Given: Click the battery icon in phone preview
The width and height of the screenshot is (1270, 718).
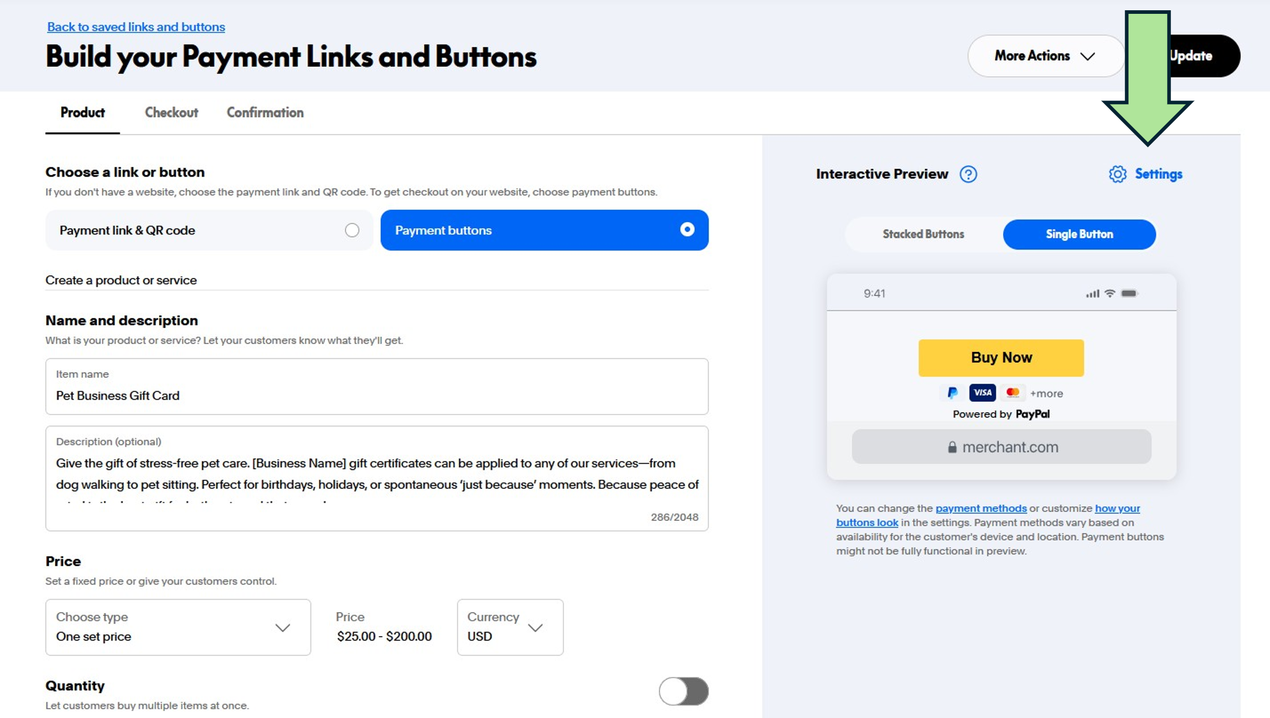Looking at the screenshot, I should tap(1129, 294).
